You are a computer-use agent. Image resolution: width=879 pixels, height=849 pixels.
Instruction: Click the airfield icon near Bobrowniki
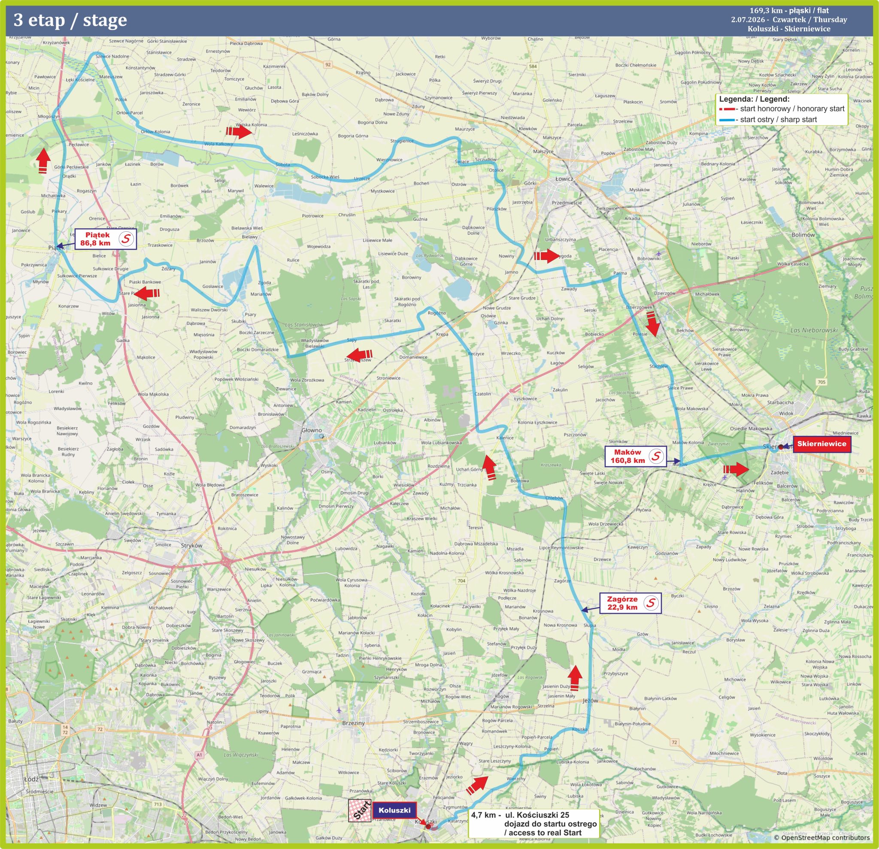tap(658, 254)
